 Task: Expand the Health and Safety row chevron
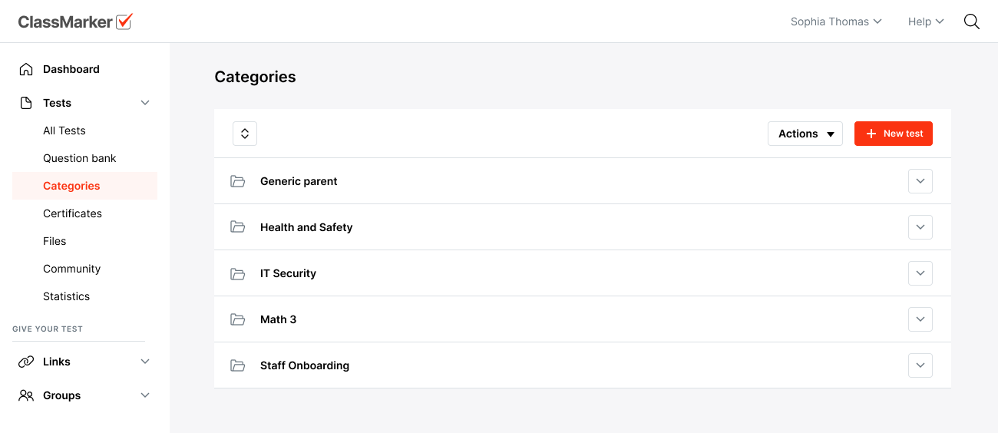point(920,227)
